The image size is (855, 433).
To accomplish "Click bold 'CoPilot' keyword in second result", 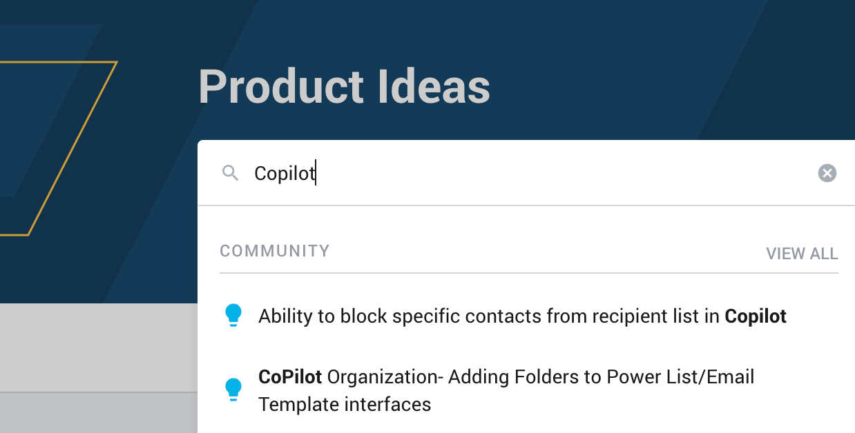I will 290,376.
